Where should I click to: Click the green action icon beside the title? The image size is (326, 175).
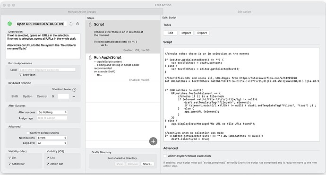tap(9, 24)
